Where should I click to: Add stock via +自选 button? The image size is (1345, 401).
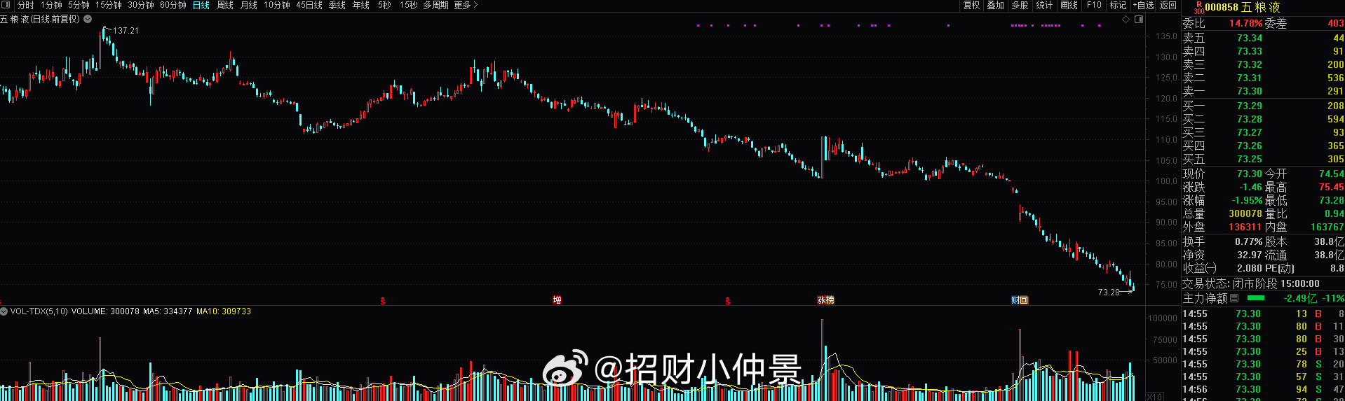tap(1144, 5)
